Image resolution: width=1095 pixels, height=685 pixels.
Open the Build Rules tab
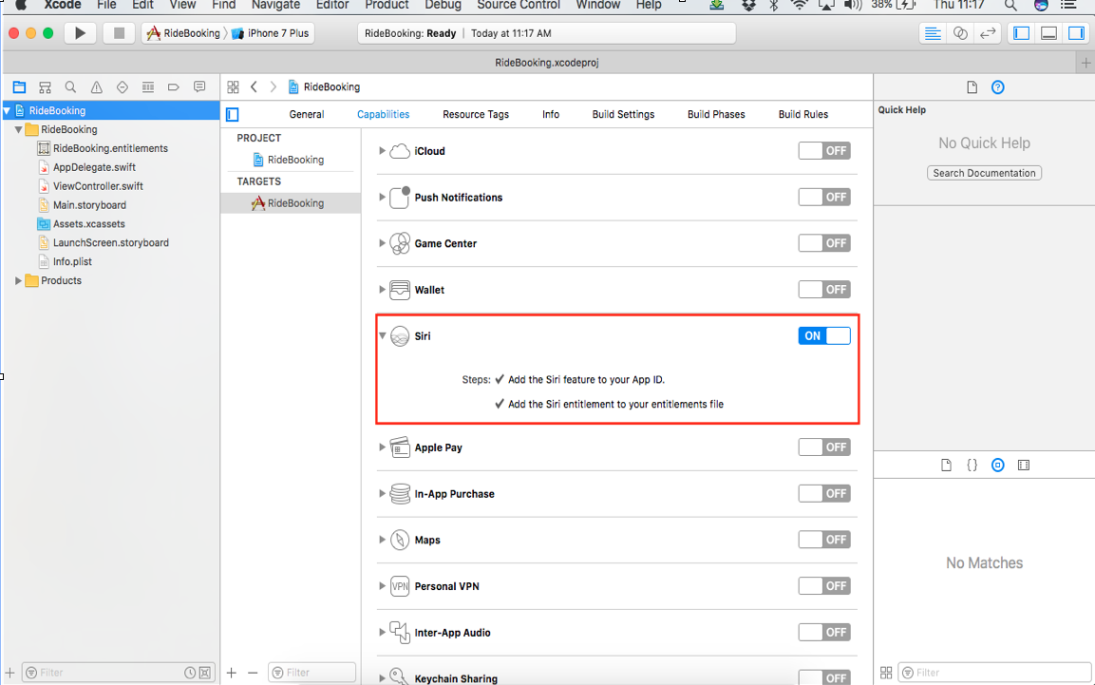803,115
